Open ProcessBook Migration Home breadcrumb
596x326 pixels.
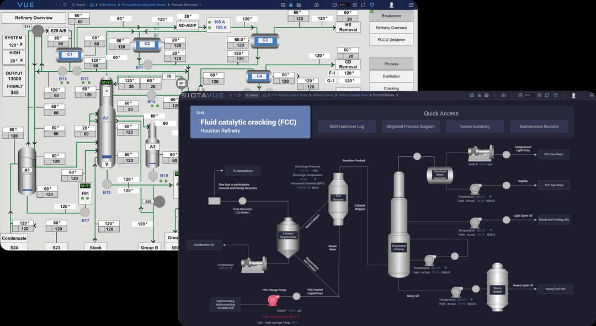143,5
